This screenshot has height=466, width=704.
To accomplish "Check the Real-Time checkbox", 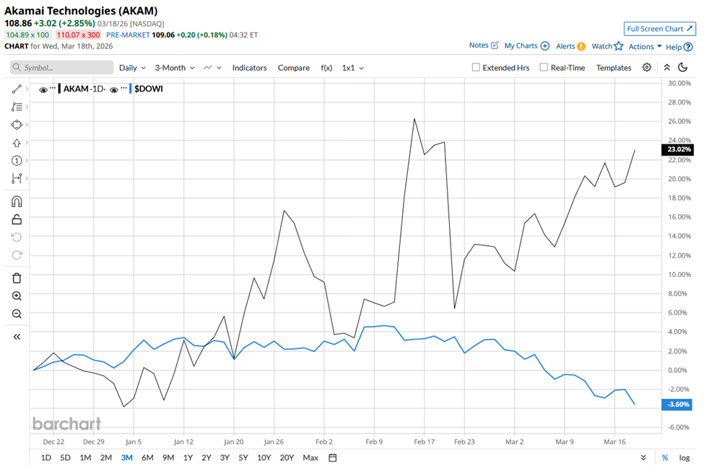I will (544, 67).
